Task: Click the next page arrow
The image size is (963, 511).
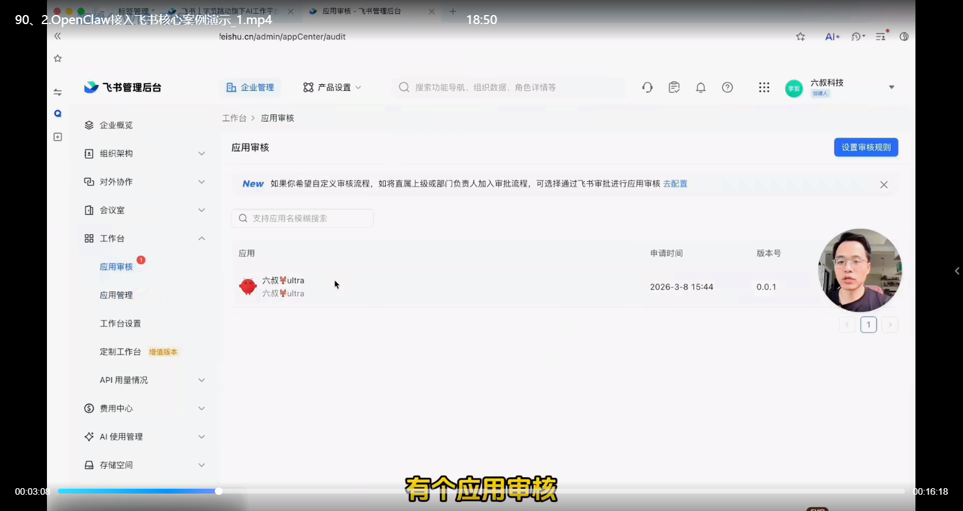Action: click(x=890, y=324)
